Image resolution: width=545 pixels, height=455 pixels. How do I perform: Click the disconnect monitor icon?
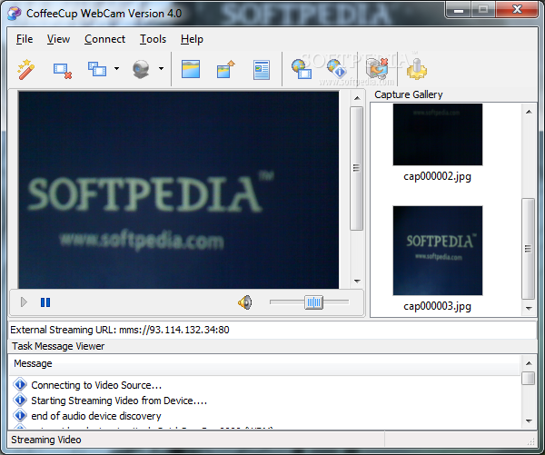coord(377,68)
